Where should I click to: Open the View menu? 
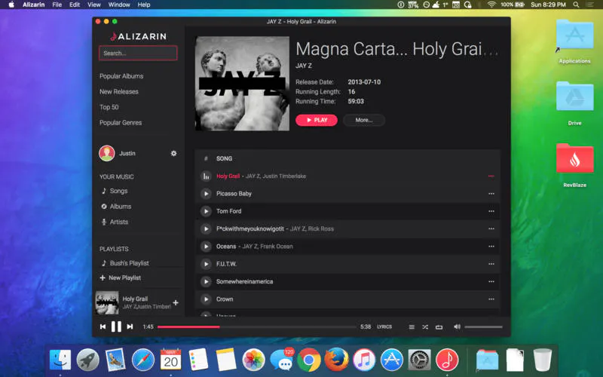pyautogui.click(x=93, y=5)
